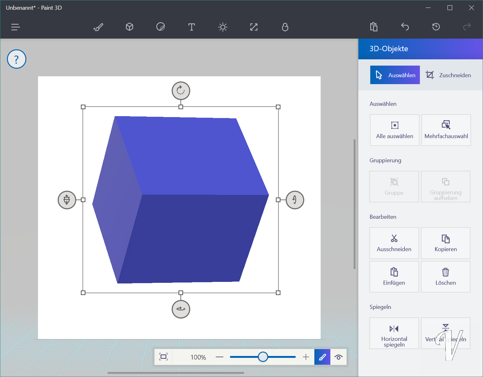Open the Canvas resize tool
Screen dimensions: 483x377
254,27
